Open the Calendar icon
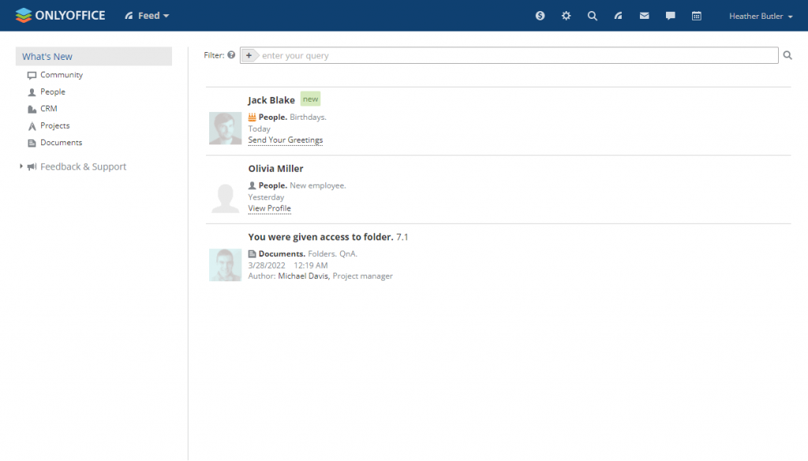Screen dimensions: 808x461 coord(696,15)
